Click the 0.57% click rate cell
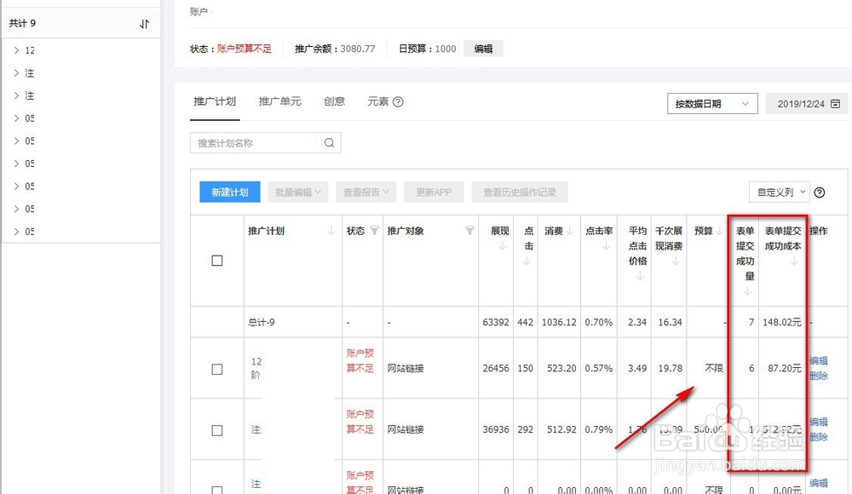The width and height of the screenshot is (852, 494). [599, 369]
